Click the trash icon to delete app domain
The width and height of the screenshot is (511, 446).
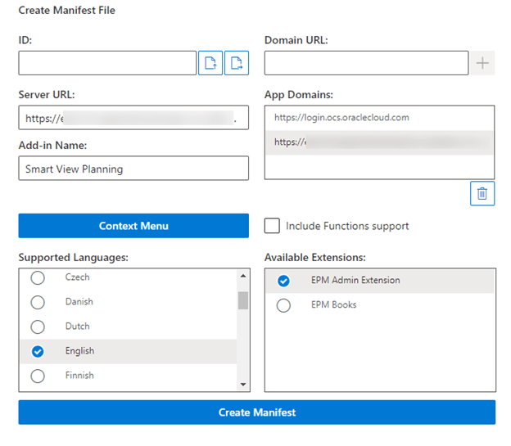click(482, 194)
